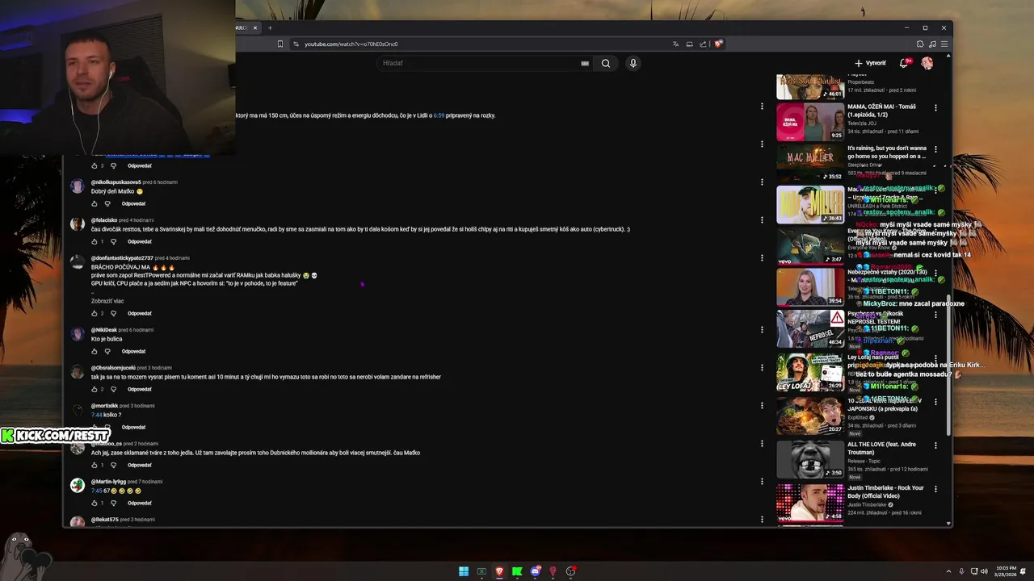View site information icon beside the URL

click(296, 44)
